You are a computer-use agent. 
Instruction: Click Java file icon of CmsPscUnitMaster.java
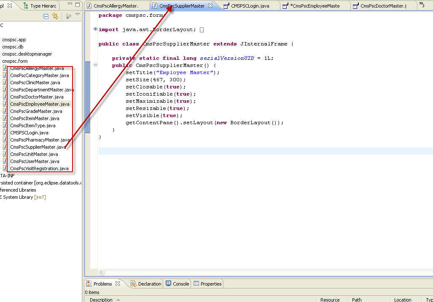(5, 154)
